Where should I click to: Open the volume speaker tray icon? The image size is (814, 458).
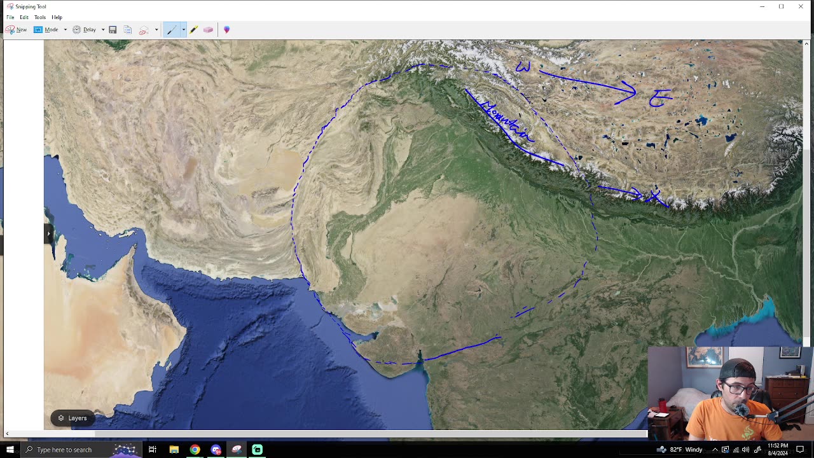746,450
